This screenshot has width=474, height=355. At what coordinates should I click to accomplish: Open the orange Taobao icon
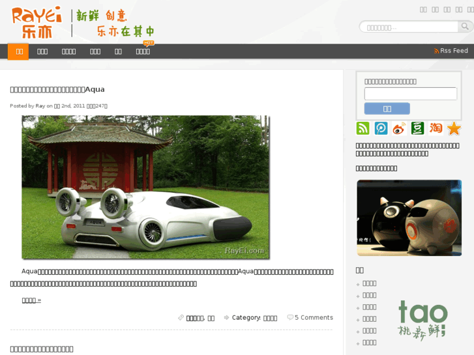click(436, 128)
